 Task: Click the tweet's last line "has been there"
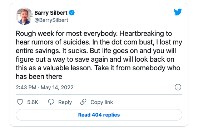point(39,77)
